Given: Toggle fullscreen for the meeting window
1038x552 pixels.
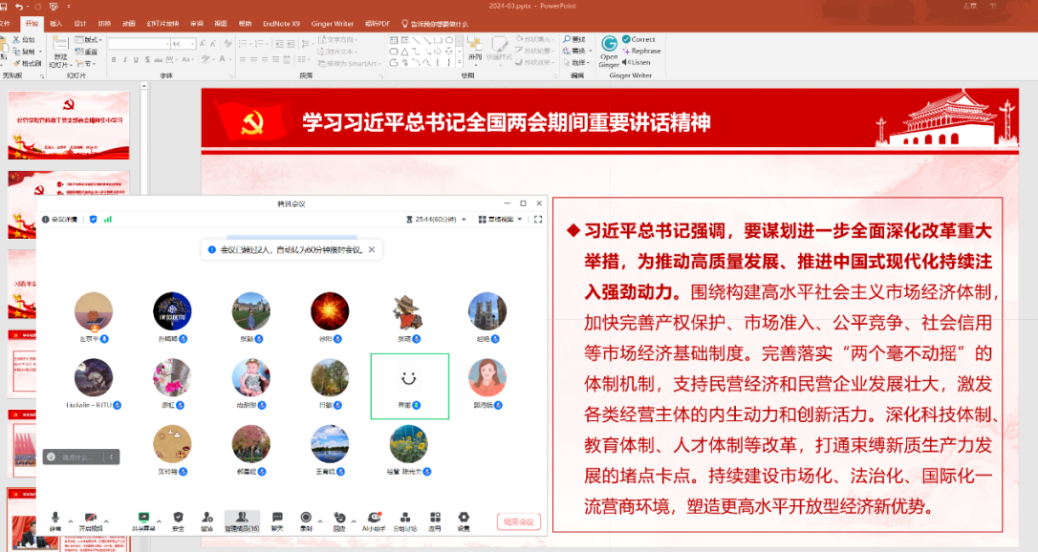Looking at the screenshot, I should click(538, 220).
